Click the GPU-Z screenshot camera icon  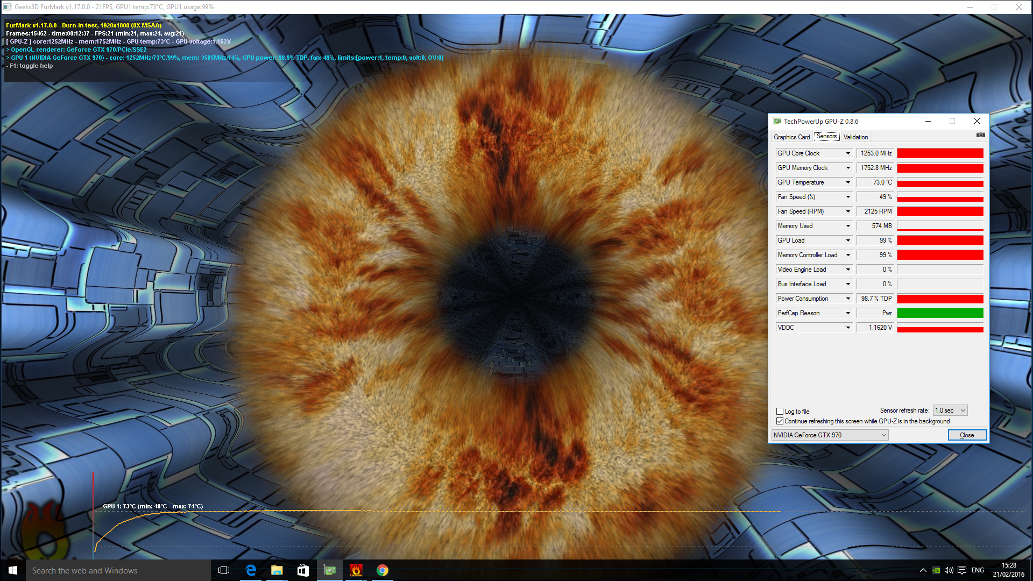tap(980, 135)
